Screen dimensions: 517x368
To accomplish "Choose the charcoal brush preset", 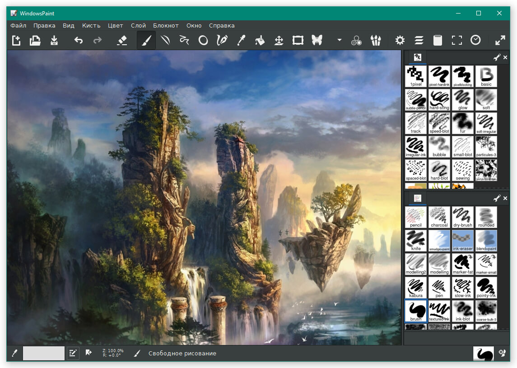I will pos(439,217).
